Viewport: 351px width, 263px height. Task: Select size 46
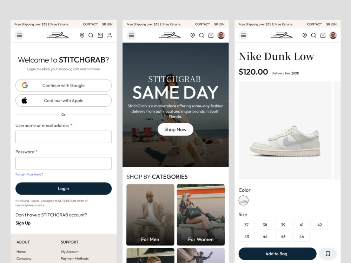[302, 237]
